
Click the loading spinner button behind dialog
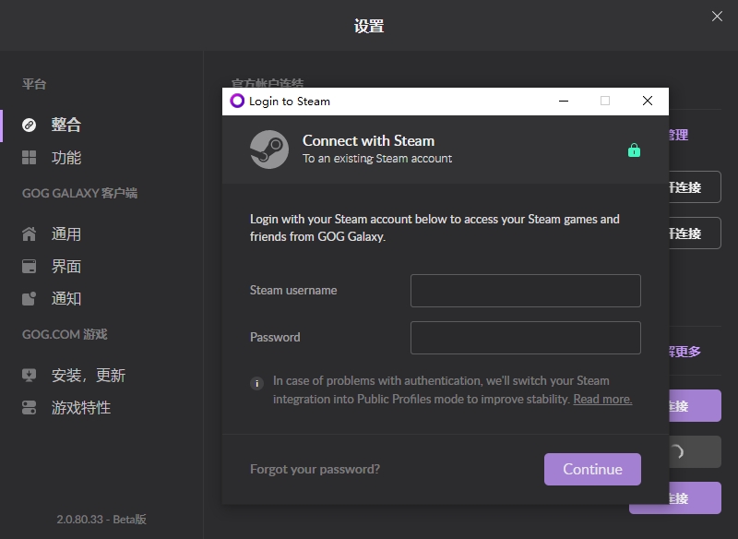pos(695,452)
